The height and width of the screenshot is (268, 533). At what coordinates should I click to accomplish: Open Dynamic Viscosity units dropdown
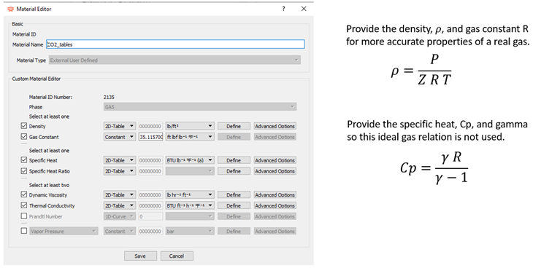tap(190, 195)
